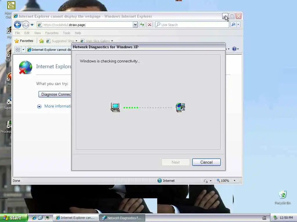Viewport: 297px width, 222px height.
Task: Click the Forward arrow in Internet Explorer
Action: (x=26, y=25)
